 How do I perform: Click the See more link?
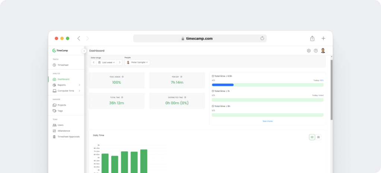[x=268, y=121]
